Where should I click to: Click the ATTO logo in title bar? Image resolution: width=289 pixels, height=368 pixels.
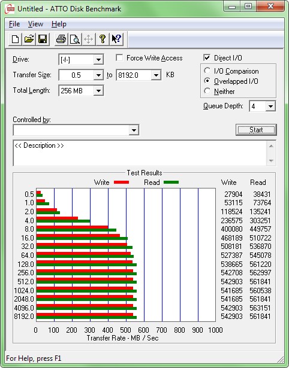pyautogui.click(x=10, y=9)
